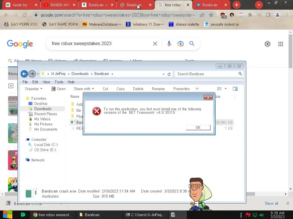The height and width of the screenshot is (219, 293).
Task: Click Open in the Explorer toolbar
Action: tap(58, 89)
